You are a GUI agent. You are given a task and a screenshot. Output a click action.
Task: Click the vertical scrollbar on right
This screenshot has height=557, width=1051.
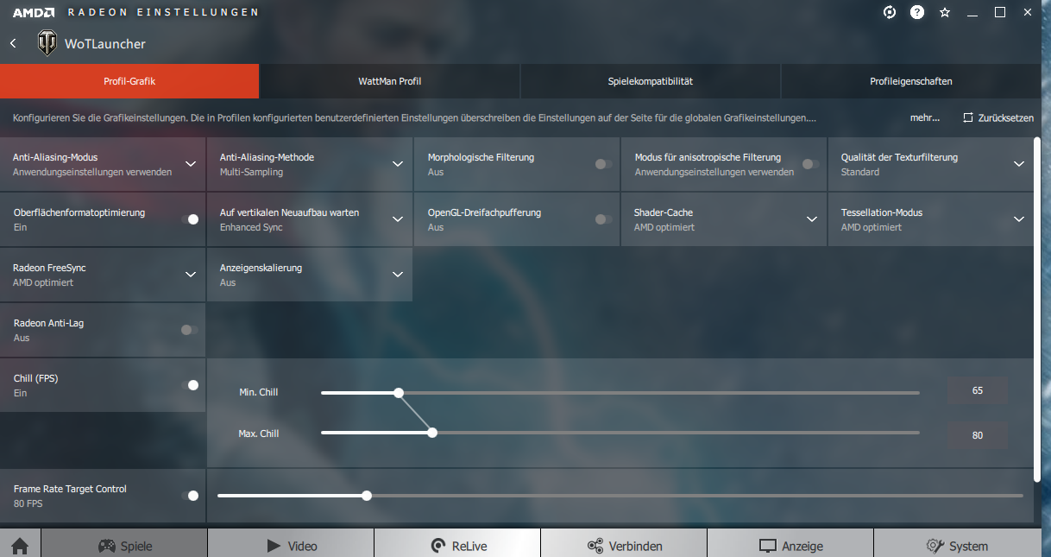1037,309
